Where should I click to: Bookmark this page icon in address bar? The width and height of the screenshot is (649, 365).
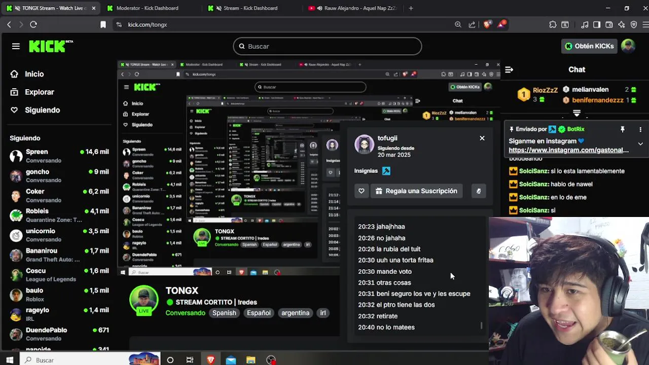coord(103,24)
